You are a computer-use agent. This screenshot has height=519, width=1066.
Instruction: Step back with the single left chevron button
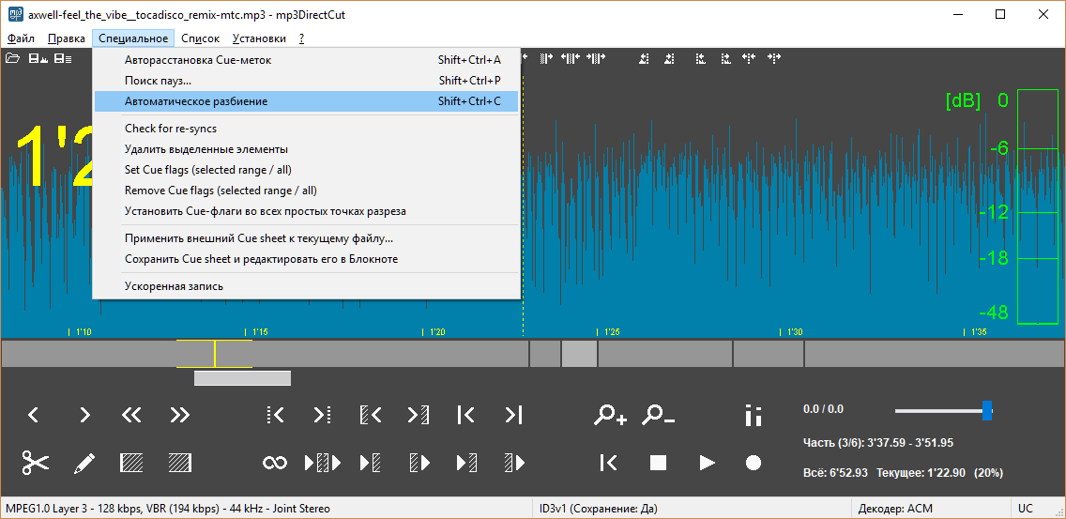tap(34, 414)
